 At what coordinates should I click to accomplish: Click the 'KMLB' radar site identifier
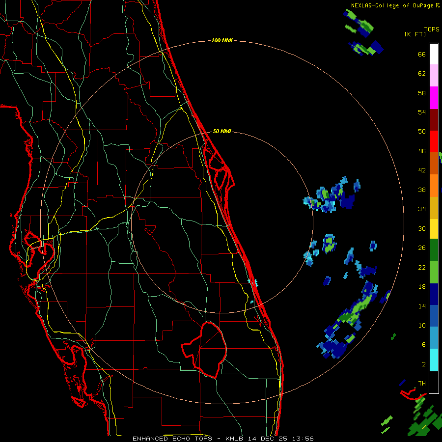tap(236, 439)
